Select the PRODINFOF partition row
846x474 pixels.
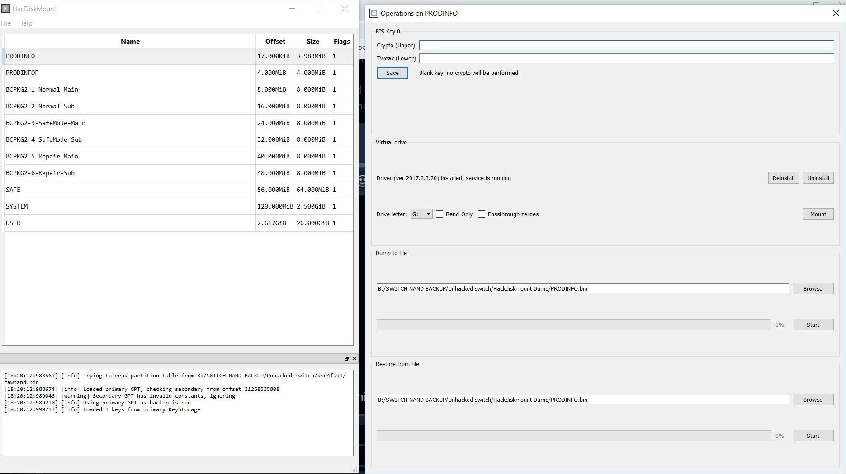pyautogui.click(x=179, y=73)
